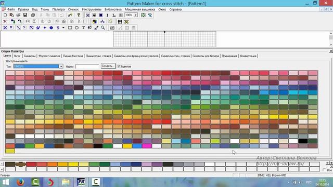This screenshot has height=187, width=333.
Task: Select the magnifier zoom tool
Action: coord(103,28)
